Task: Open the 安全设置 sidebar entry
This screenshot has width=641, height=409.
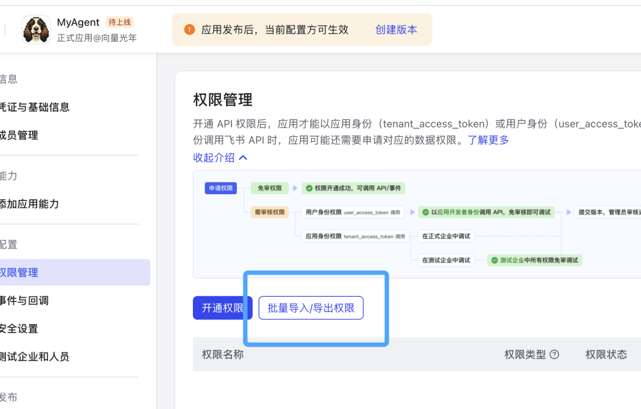Action: [x=20, y=328]
